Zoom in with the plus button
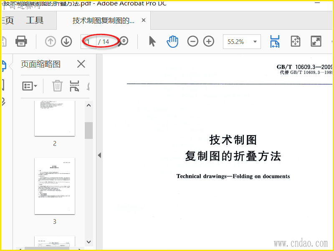Screen dimensions: 334x251 (209, 41)
